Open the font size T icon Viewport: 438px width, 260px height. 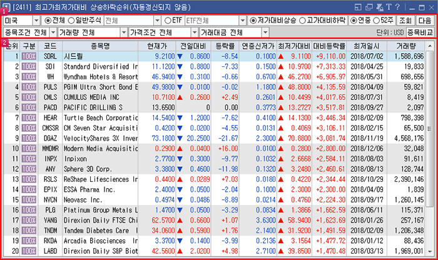pos(389,7)
